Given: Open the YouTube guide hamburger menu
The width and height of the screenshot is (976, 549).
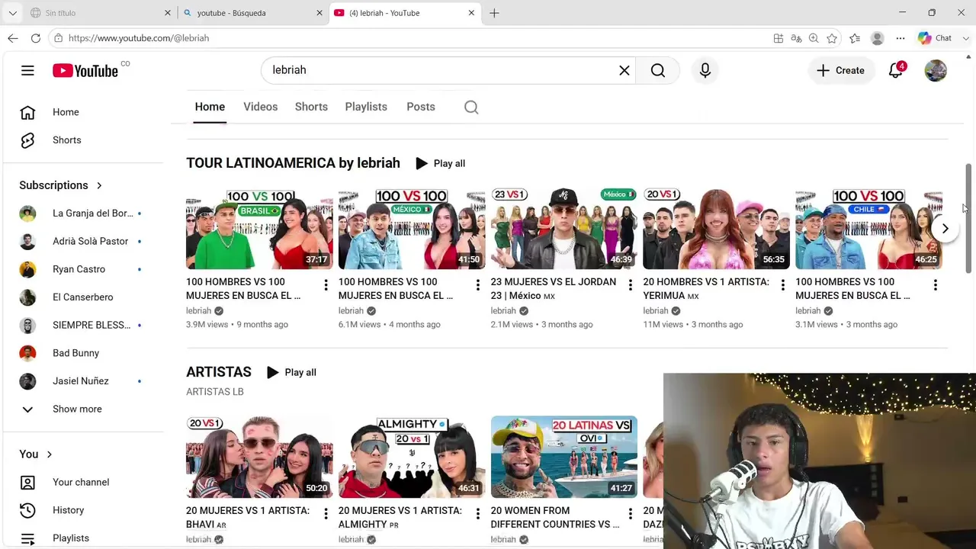Looking at the screenshot, I should coord(27,70).
